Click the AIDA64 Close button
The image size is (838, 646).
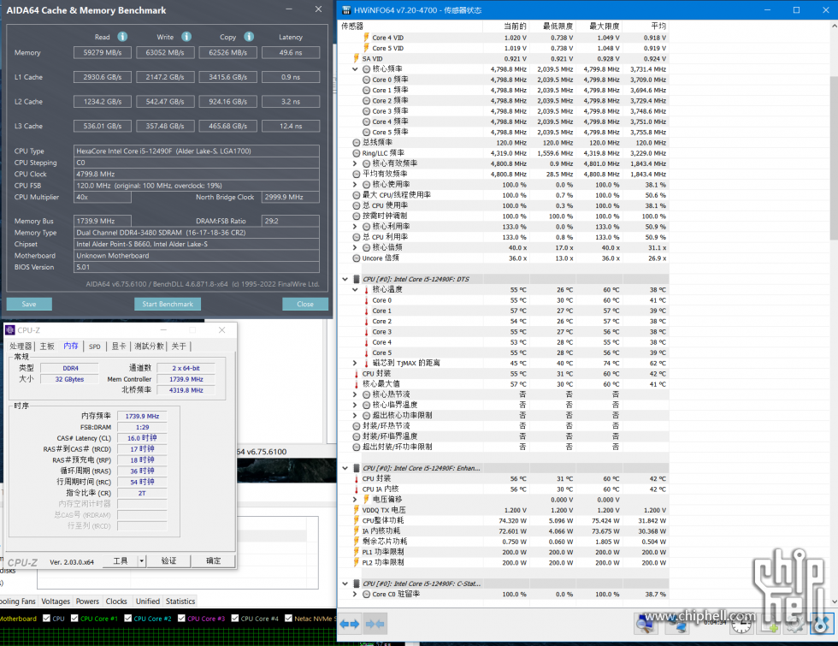tap(305, 304)
